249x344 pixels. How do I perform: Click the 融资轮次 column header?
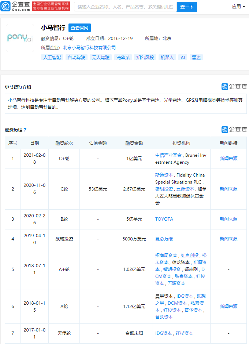[64, 143]
